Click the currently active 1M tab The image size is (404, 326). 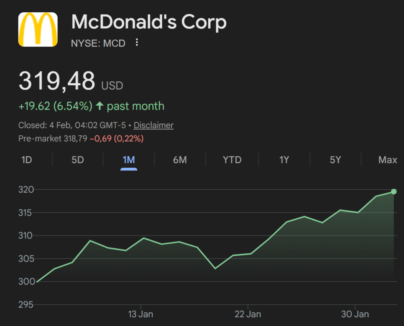tap(129, 160)
